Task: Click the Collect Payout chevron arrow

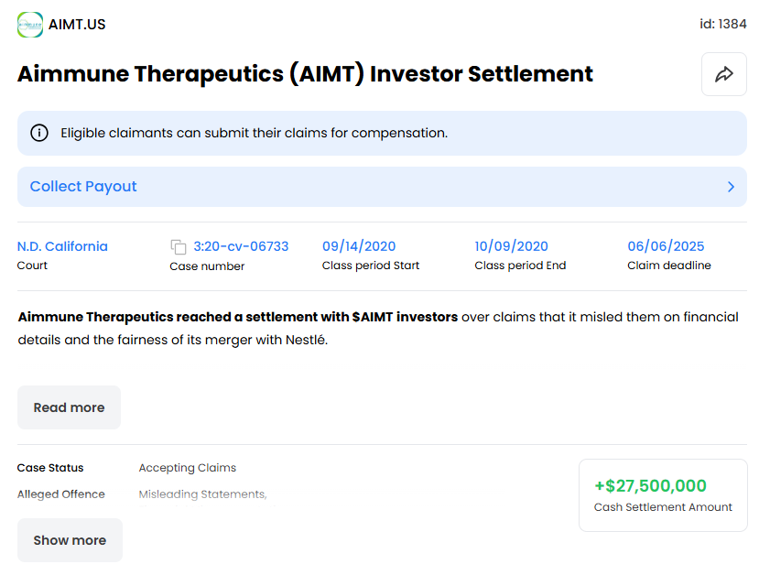Action: coord(731,187)
